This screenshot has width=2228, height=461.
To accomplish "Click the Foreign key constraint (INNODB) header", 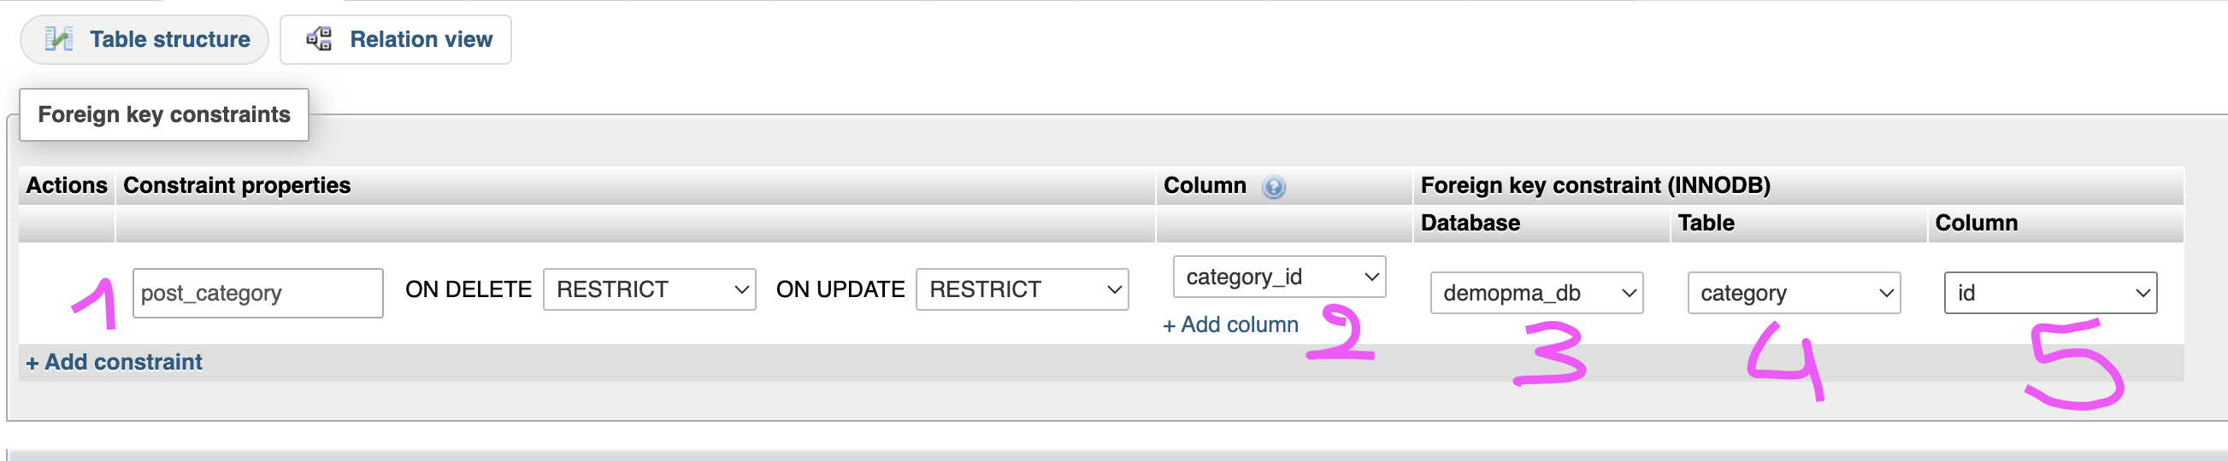I will pyautogui.click(x=1594, y=185).
